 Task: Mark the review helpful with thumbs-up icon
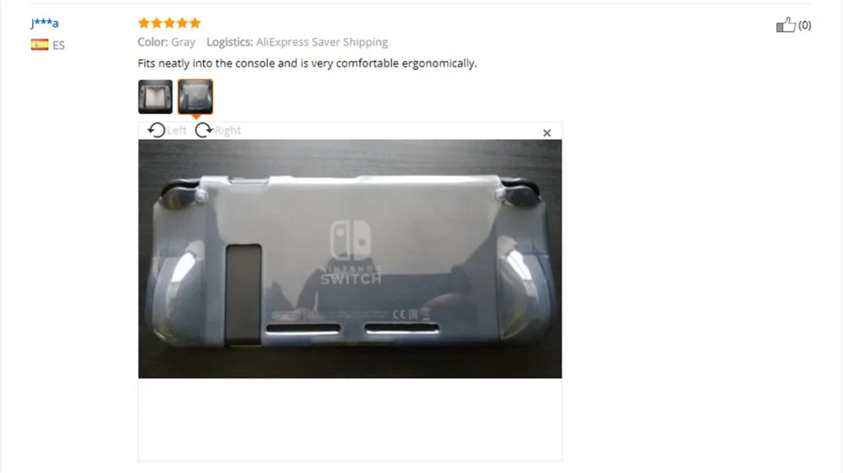(x=786, y=24)
